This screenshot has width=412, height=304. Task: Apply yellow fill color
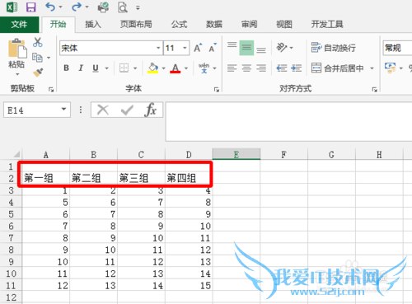tap(153, 68)
